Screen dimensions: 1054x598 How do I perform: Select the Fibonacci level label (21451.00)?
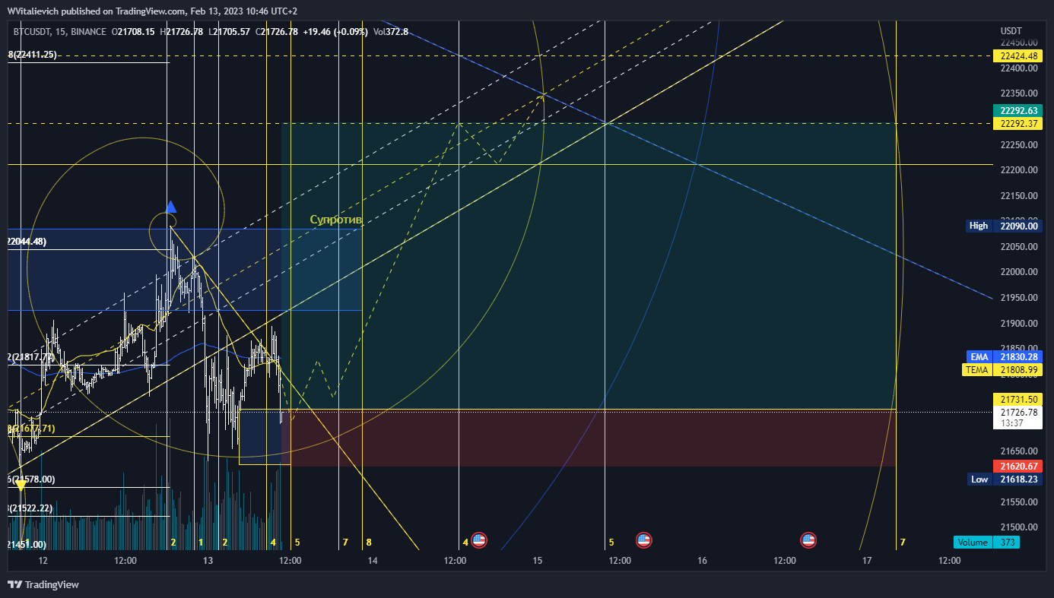pos(27,545)
